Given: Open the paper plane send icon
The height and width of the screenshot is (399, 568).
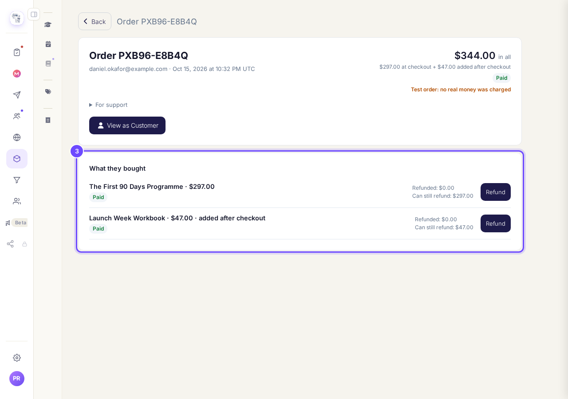Looking at the screenshot, I should 17,95.
